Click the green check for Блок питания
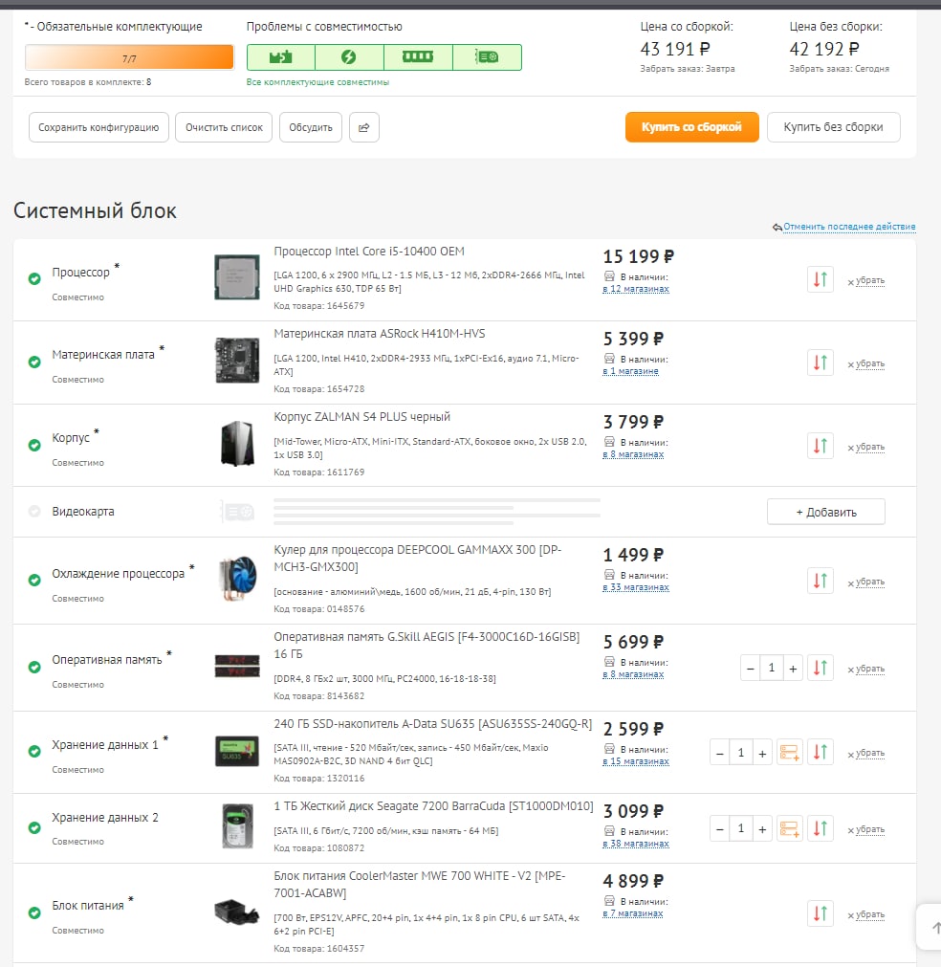941x967 pixels. (34, 912)
